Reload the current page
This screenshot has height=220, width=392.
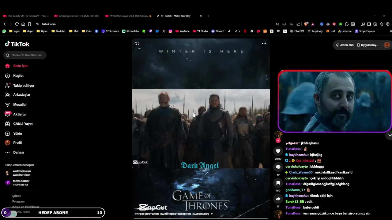pos(17,24)
